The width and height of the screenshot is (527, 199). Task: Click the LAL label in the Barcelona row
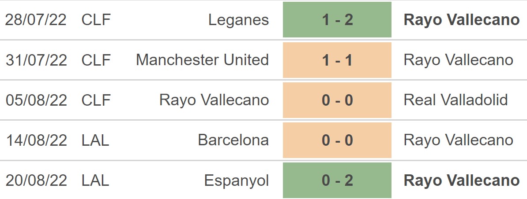(95, 140)
